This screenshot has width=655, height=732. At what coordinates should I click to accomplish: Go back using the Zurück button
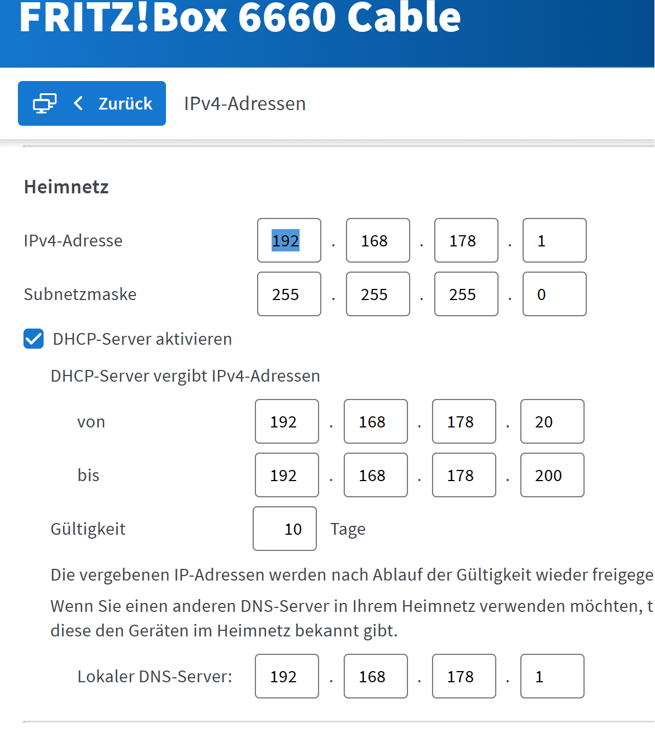point(125,103)
